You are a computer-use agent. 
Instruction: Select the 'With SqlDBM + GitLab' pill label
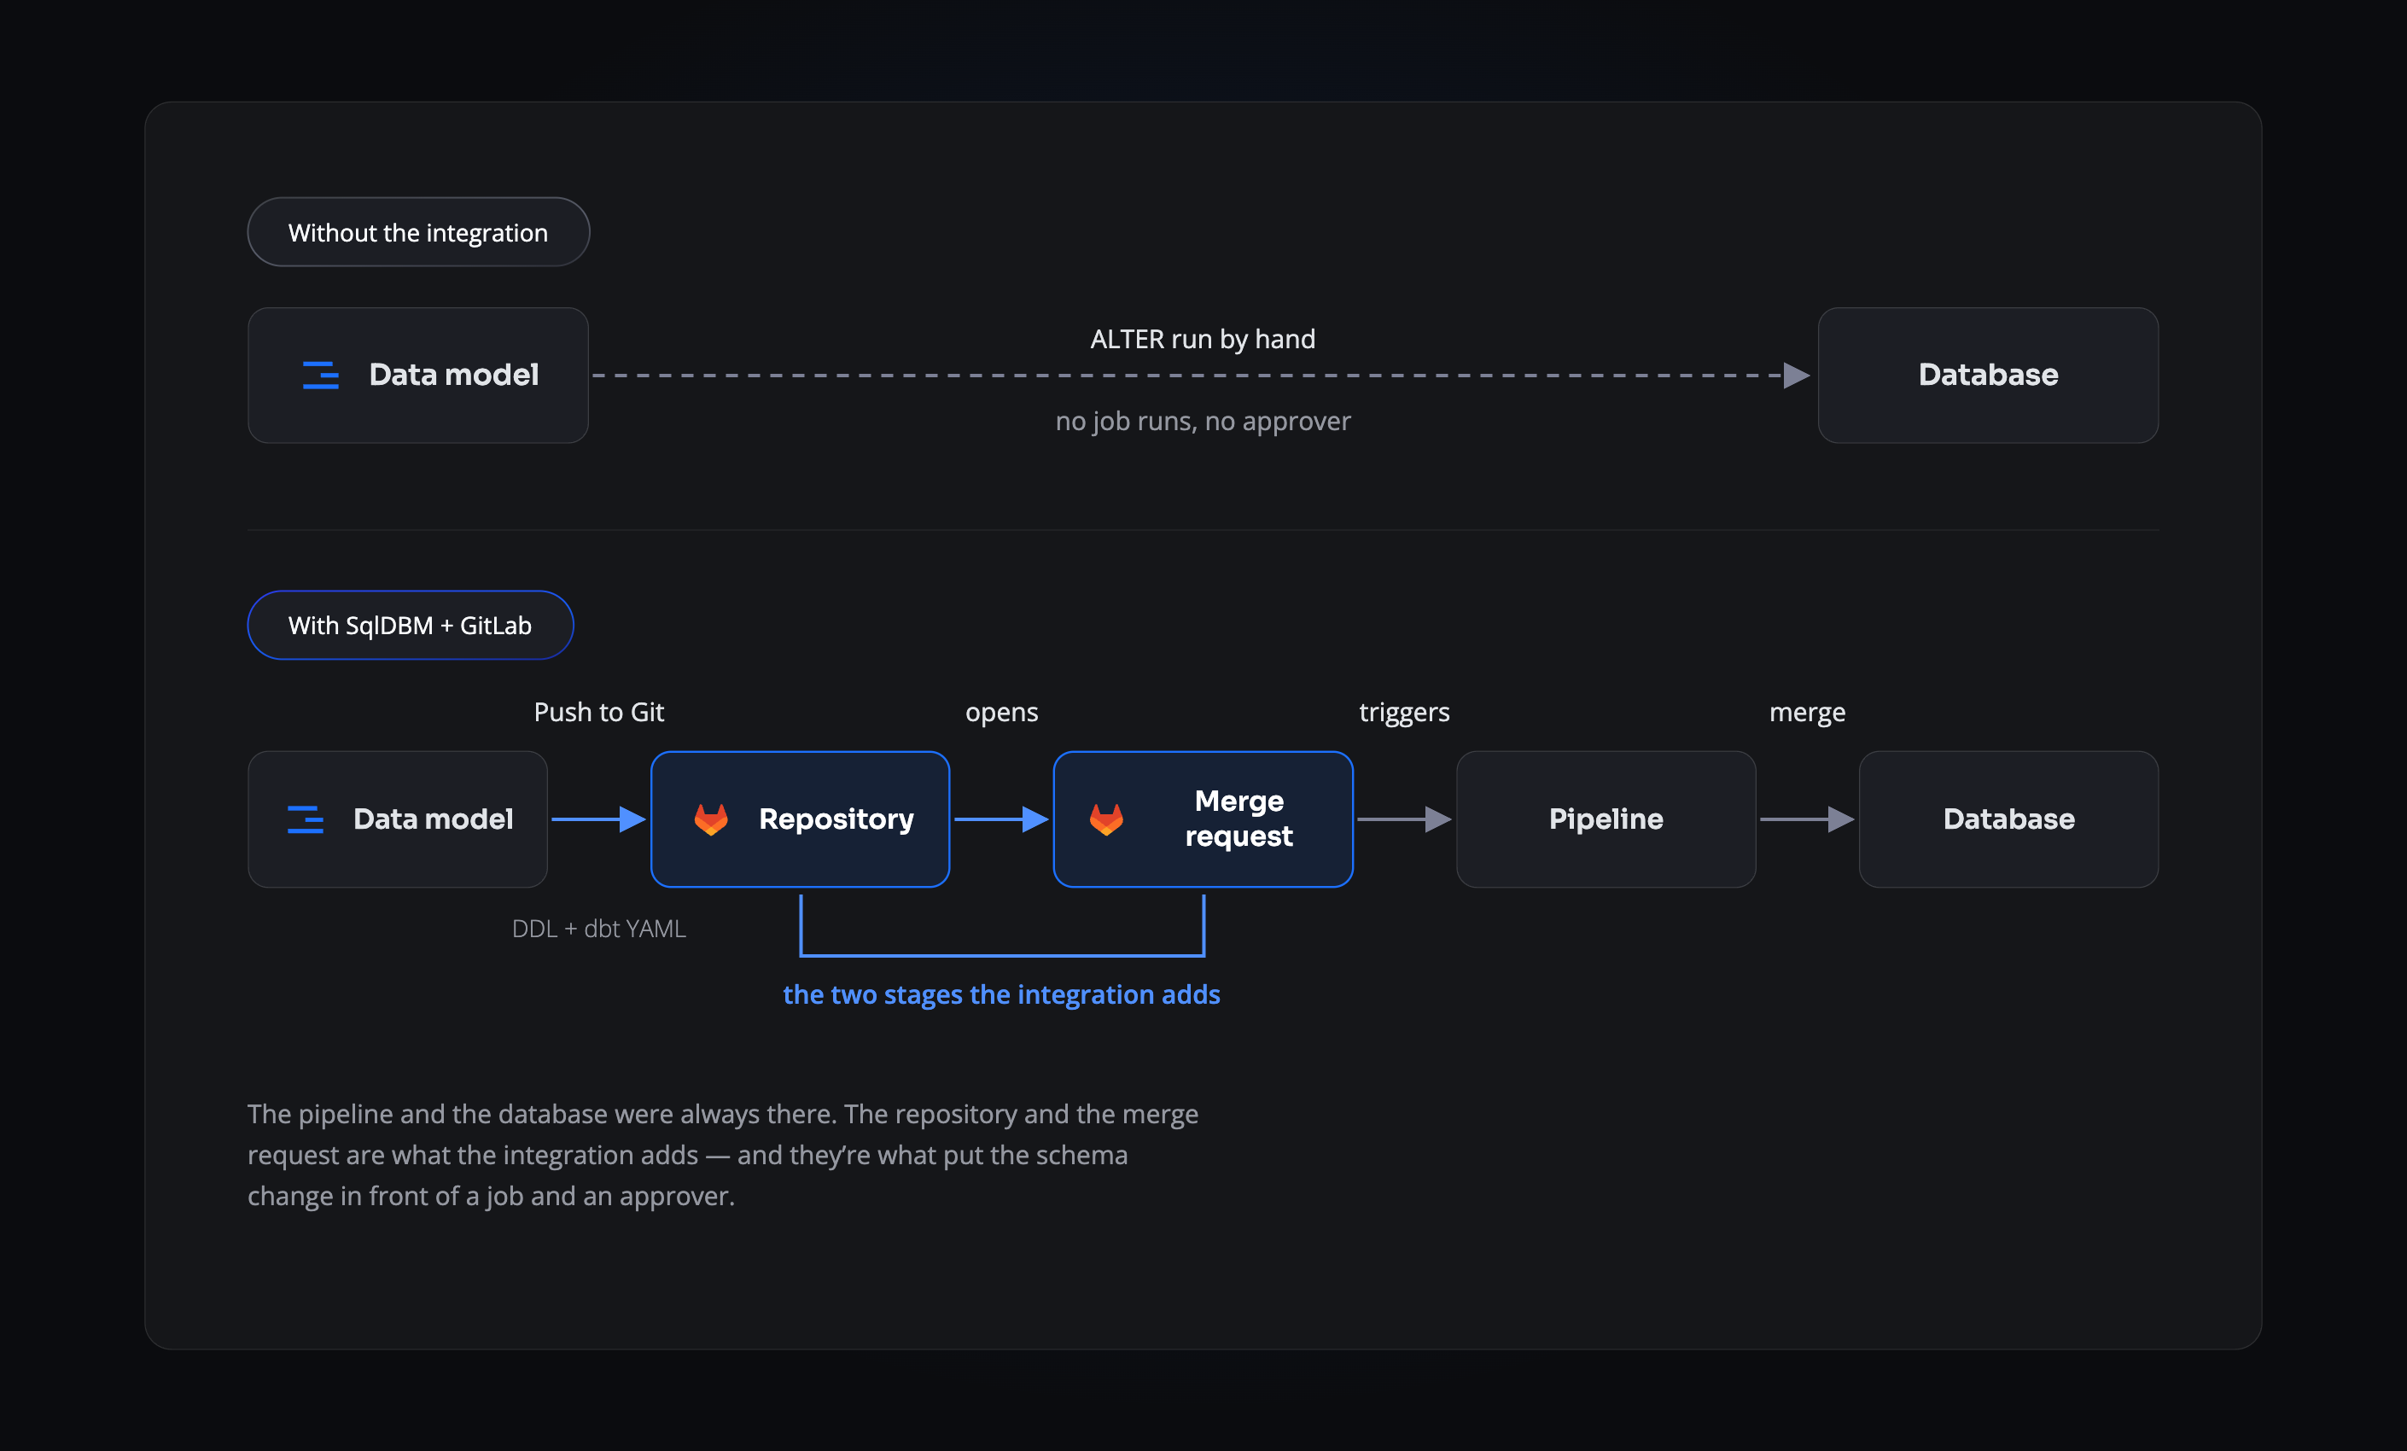[411, 626]
